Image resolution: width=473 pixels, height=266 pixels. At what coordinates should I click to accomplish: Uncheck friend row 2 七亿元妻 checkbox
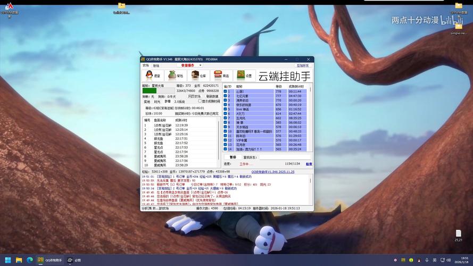point(226,96)
